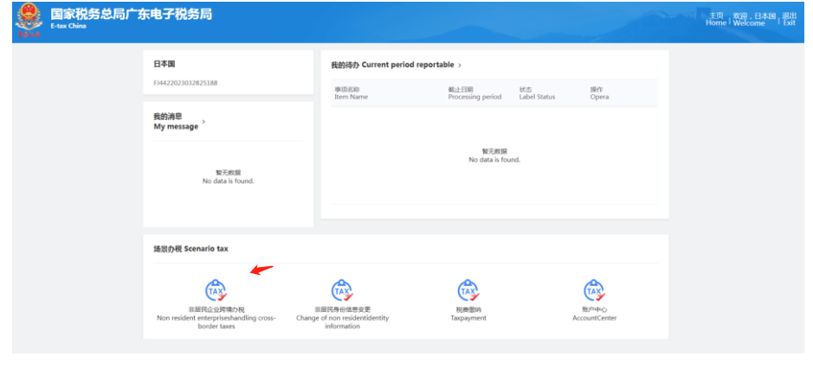The width and height of the screenshot is (813, 369).
Task: Click the Item Name column header
Action: pos(351,93)
